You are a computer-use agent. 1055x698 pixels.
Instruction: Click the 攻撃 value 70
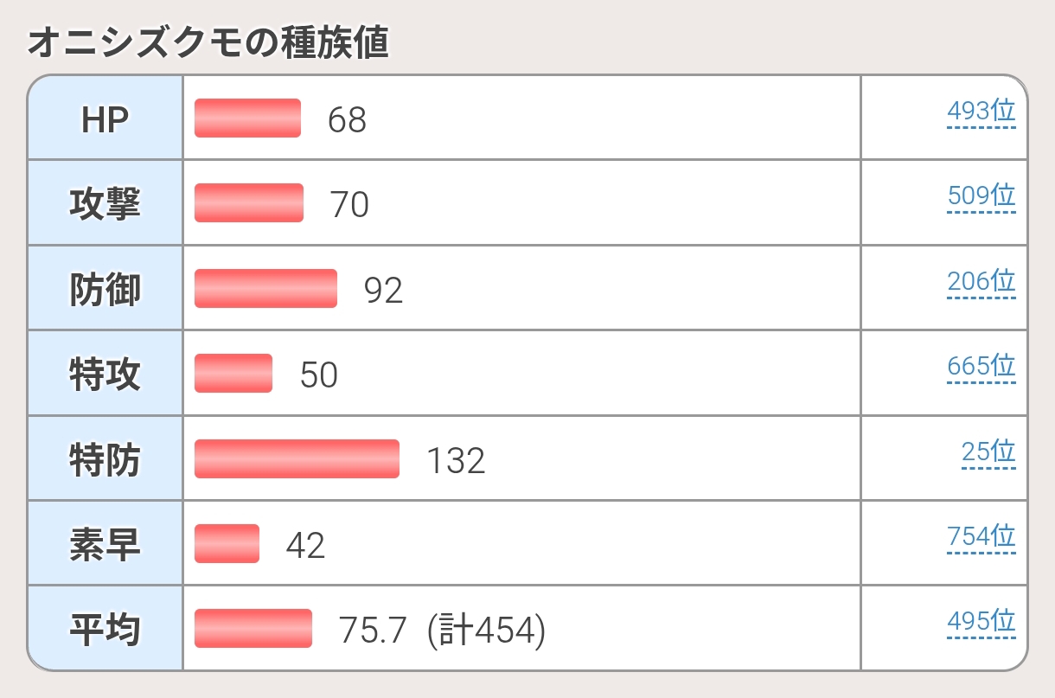pos(349,206)
